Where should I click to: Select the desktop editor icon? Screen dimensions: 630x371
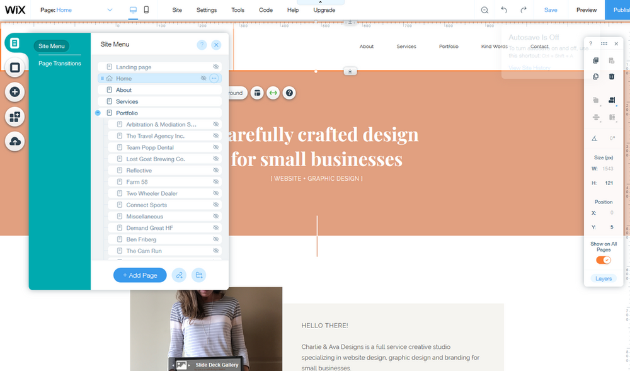coord(132,9)
